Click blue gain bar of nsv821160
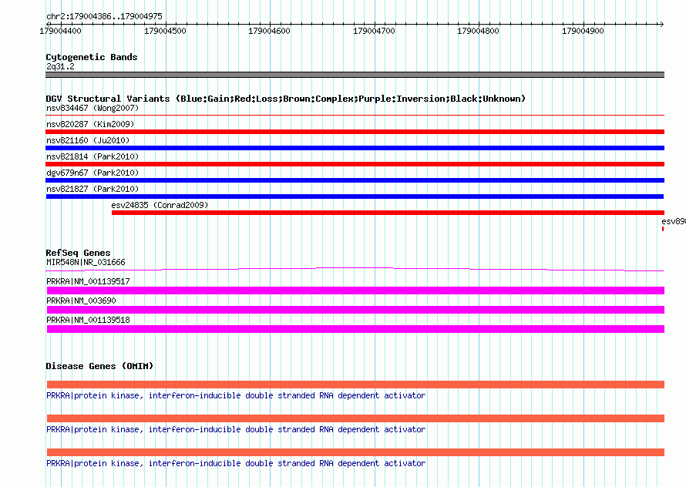This screenshot has width=686, height=487. 355,148
